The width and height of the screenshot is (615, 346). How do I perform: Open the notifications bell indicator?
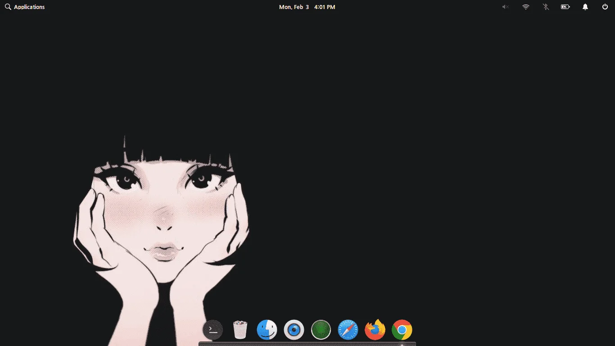585,7
